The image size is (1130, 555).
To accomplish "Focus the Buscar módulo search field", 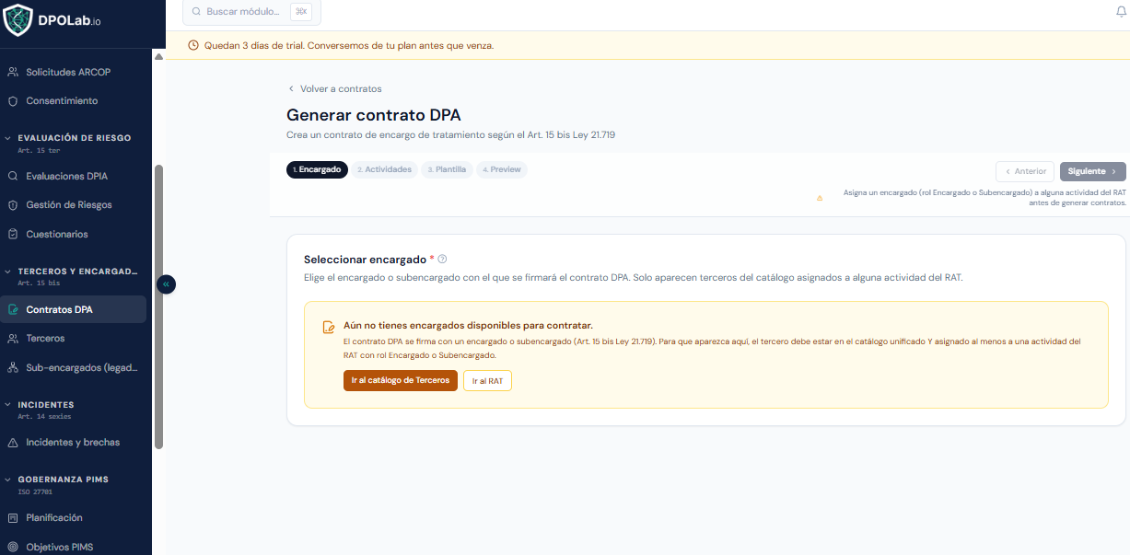I will click(251, 12).
